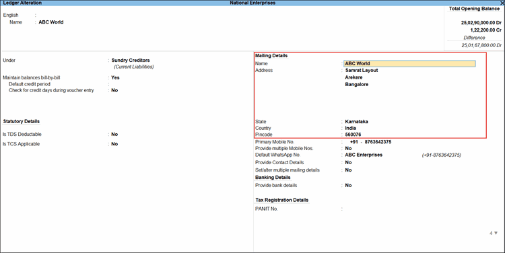Screen dimensions: 505x253
Task: Change Default WhatsApp No. ABC Enterprises
Action: click(364, 155)
